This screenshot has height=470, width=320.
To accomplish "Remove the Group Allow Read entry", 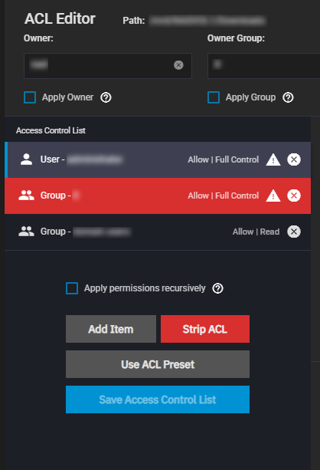I will click(294, 232).
